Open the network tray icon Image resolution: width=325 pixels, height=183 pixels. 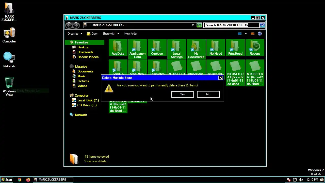click(295, 180)
